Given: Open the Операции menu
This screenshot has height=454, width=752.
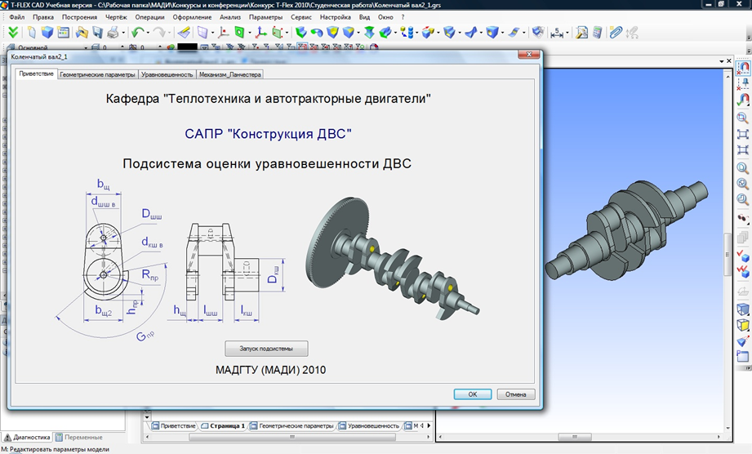Looking at the screenshot, I should click(149, 17).
